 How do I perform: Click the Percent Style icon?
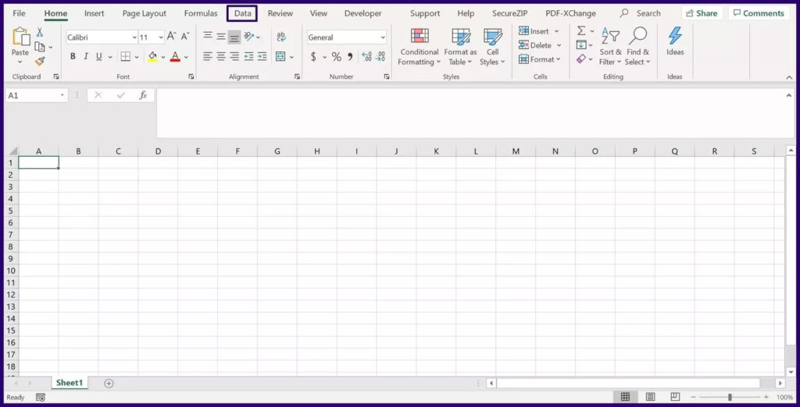(336, 57)
